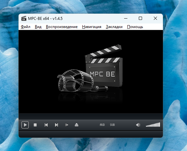Open a file using the eject icon
The width and height of the screenshot is (187, 151).
coord(77,125)
